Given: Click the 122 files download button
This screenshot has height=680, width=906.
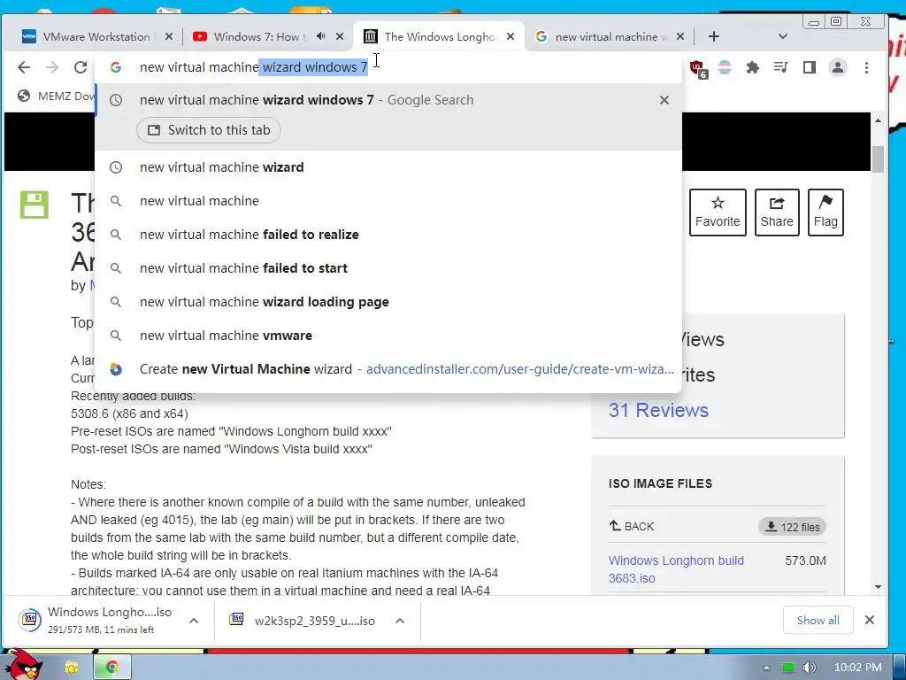Looking at the screenshot, I should 792,527.
